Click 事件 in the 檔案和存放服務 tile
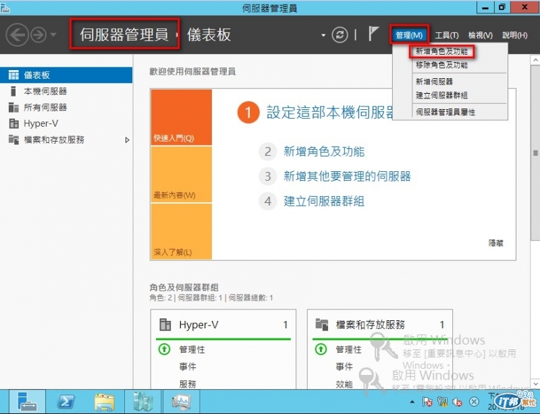 pos(344,367)
